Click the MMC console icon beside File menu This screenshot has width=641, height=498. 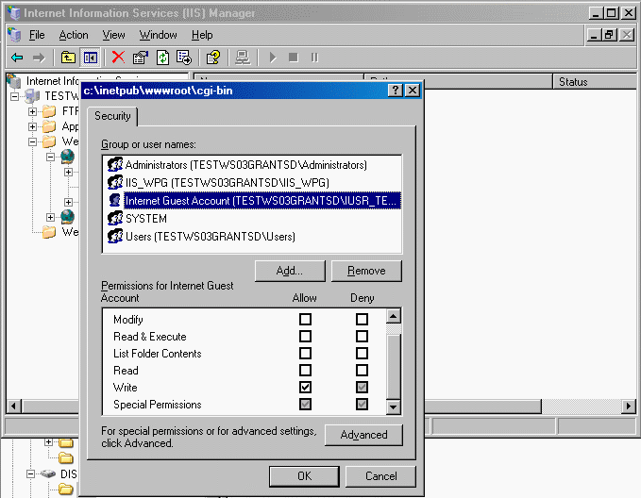(14, 35)
